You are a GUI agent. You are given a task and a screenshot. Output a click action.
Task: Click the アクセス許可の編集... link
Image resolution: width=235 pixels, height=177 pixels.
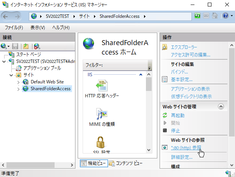point(191,55)
